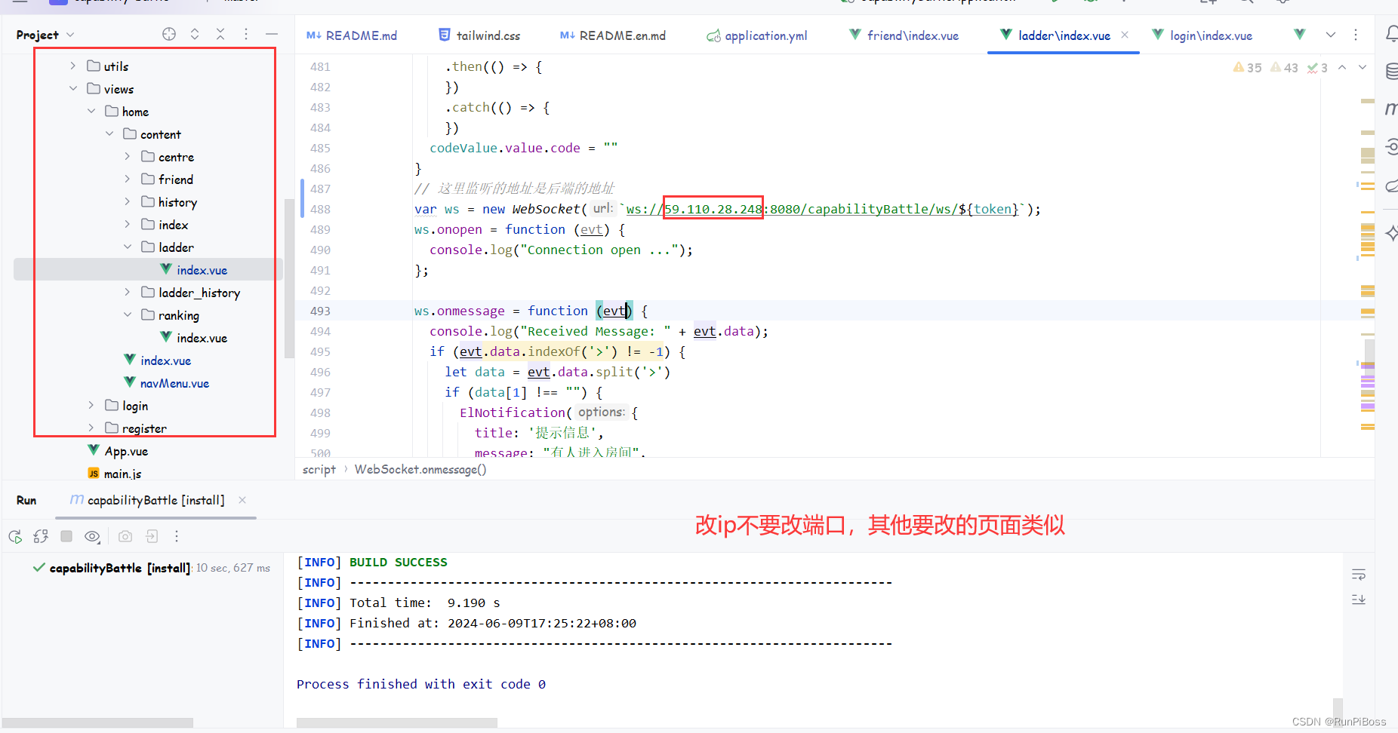Hide the Project tool window

272,34
